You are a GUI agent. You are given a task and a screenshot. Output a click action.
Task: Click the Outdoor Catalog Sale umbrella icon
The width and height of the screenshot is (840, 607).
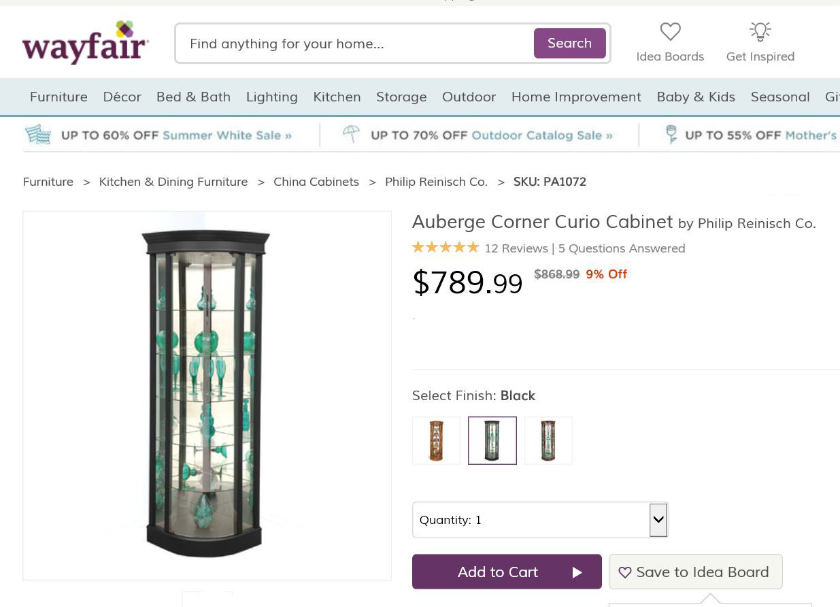(x=351, y=135)
